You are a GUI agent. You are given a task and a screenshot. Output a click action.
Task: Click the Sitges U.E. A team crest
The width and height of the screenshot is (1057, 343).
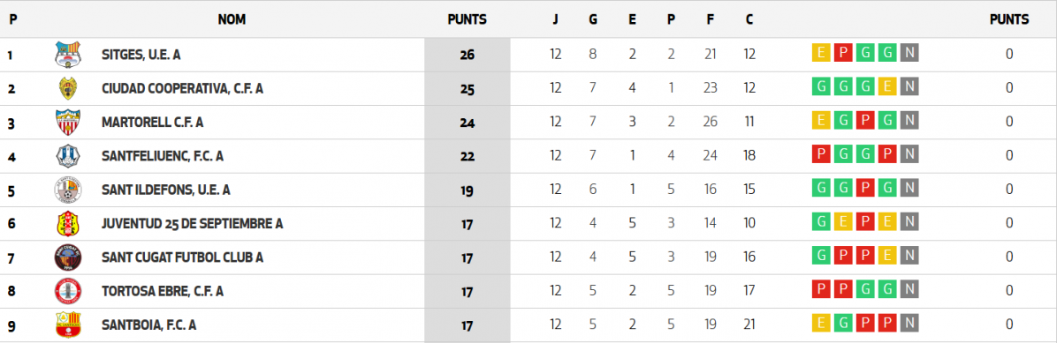pyautogui.click(x=67, y=55)
